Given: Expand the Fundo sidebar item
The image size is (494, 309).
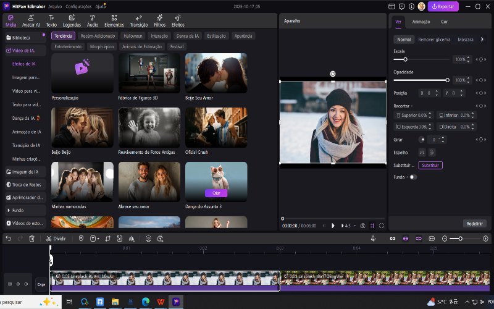Looking at the screenshot, I should [x=25, y=210].
